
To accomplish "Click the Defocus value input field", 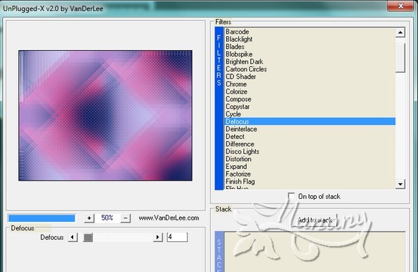I will (x=177, y=237).
